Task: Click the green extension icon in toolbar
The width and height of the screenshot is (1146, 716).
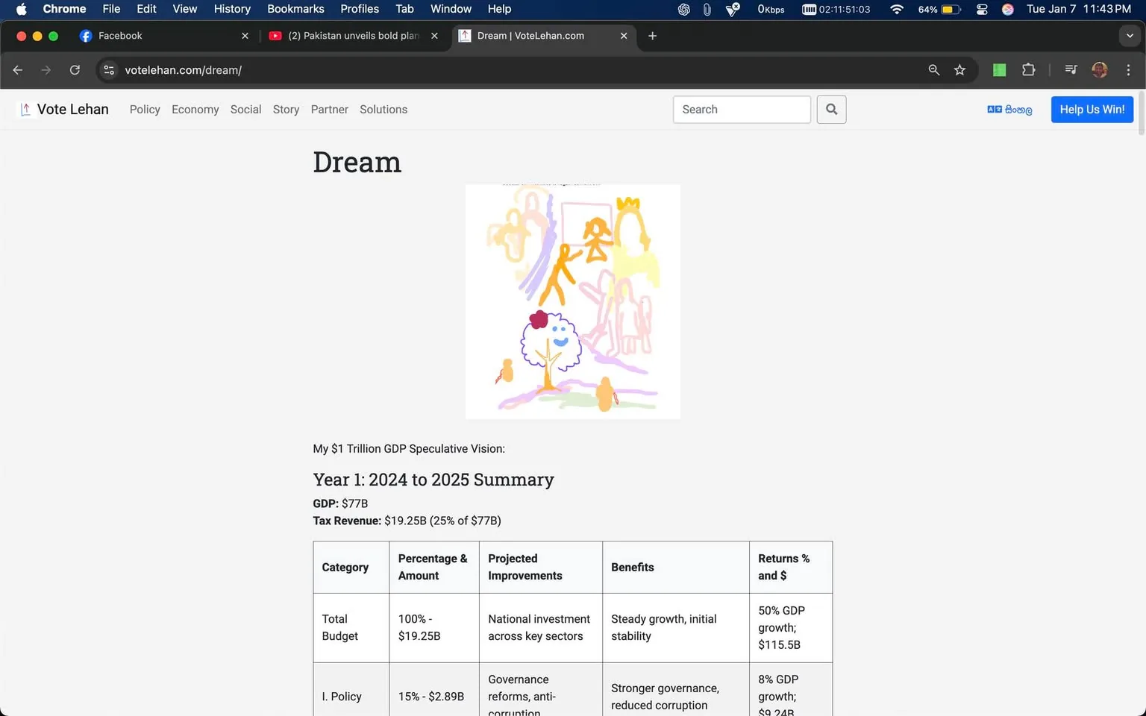Action: [999, 69]
